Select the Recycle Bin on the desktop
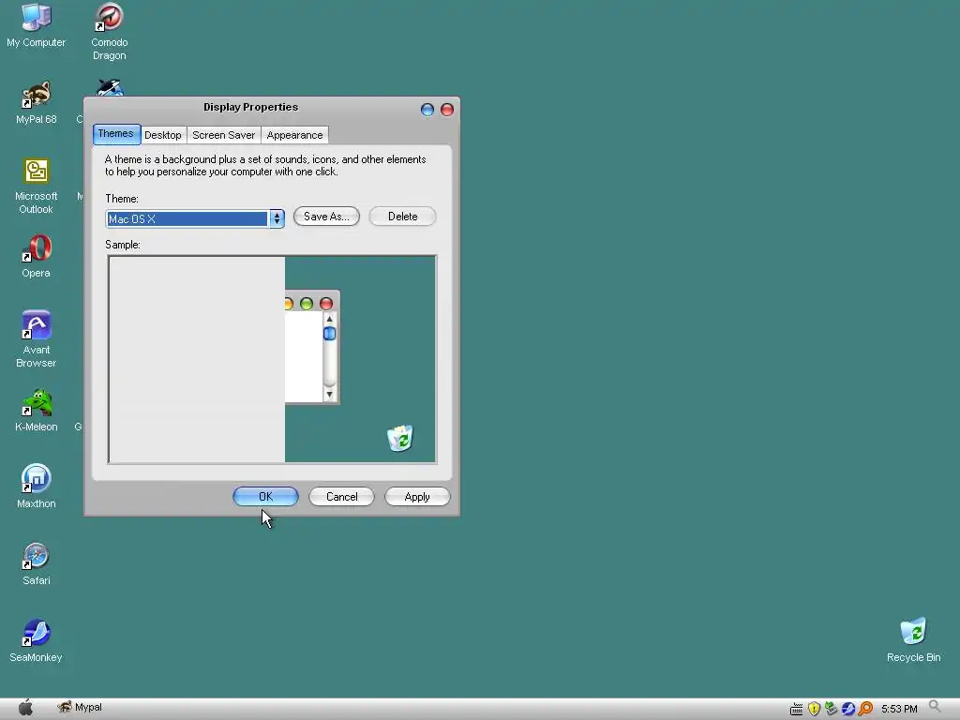The height and width of the screenshot is (720, 960). tap(913, 641)
